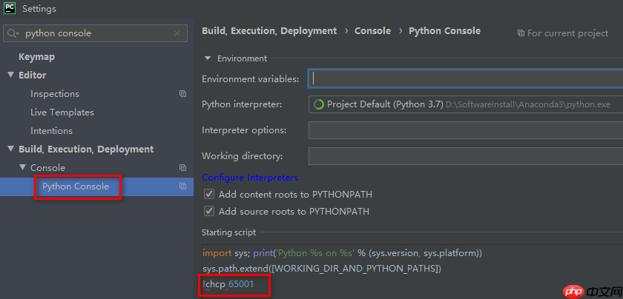The image size is (623, 299).
Task: Toggle Add source roots to PYTHONPATH checkbox
Action: [x=208, y=212]
